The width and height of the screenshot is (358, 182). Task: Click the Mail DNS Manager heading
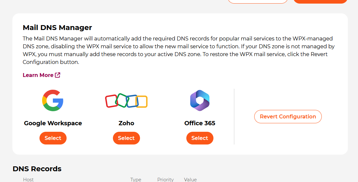coord(57,28)
